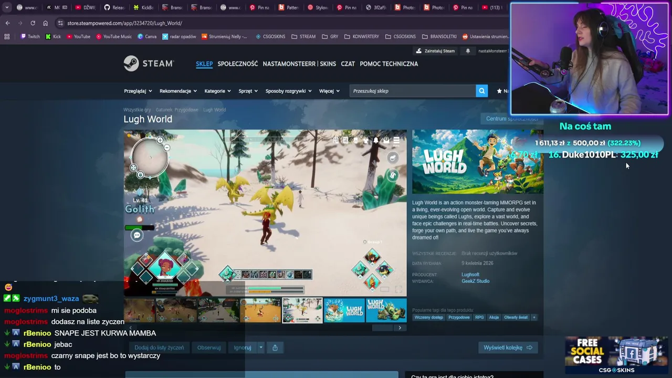The width and height of the screenshot is (672, 378).
Task: Expand the Sprzęt store menu
Action: point(248,91)
